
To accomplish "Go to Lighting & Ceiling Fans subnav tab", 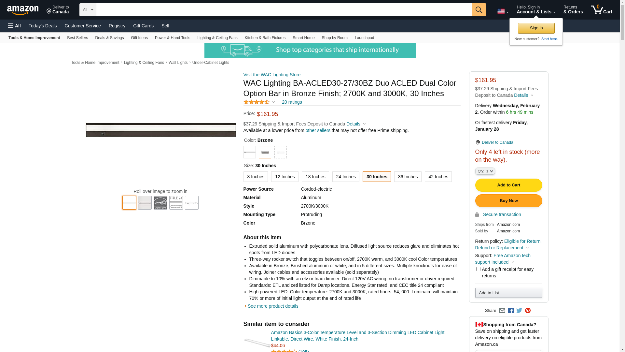I will tap(217, 38).
